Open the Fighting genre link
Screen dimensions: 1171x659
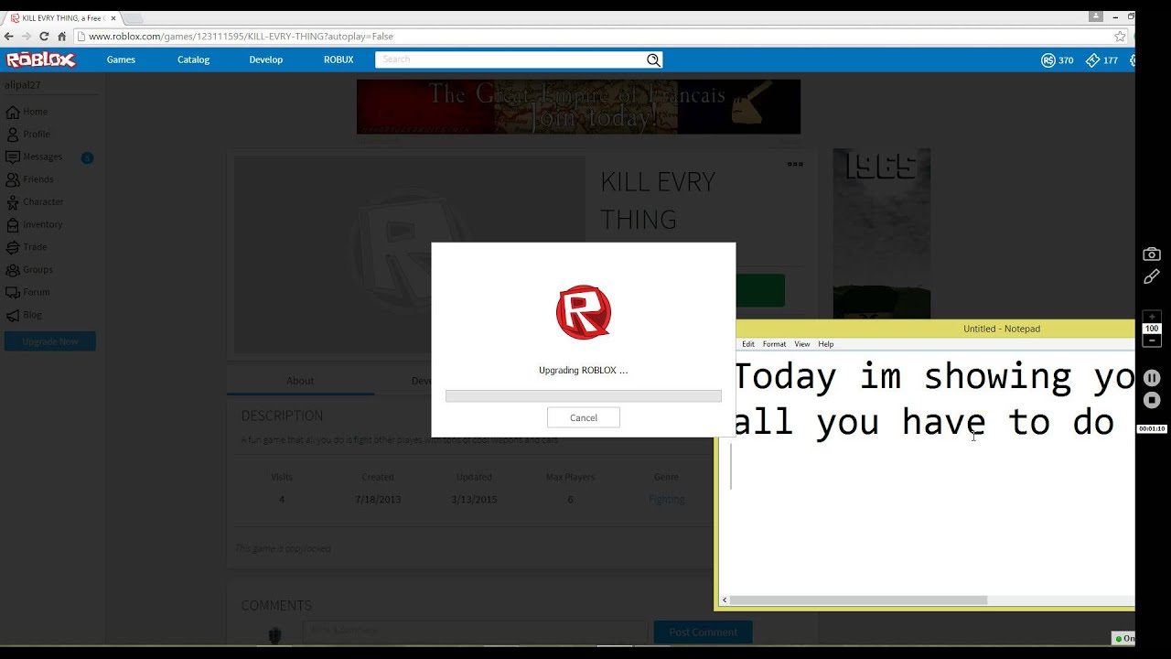(666, 499)
